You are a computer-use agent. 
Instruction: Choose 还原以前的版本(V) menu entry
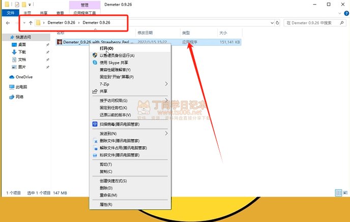coord(130,115)
